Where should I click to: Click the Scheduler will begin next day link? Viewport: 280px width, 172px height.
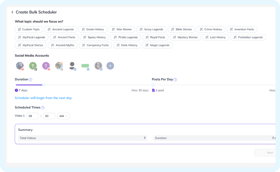[x=43, y=98]
